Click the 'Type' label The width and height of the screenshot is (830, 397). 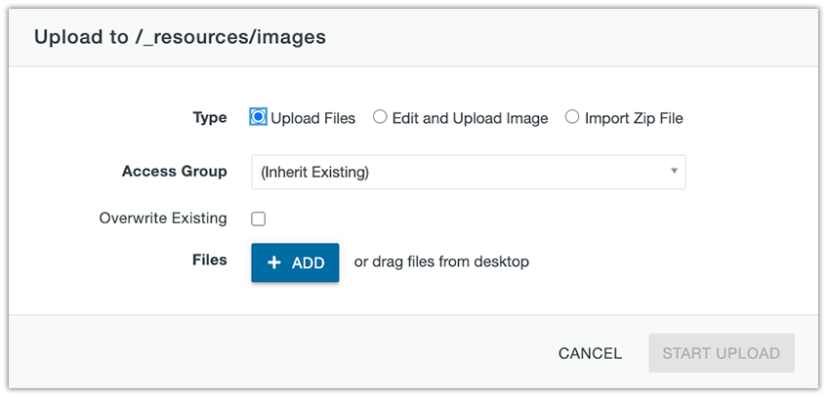pos(210,118)
